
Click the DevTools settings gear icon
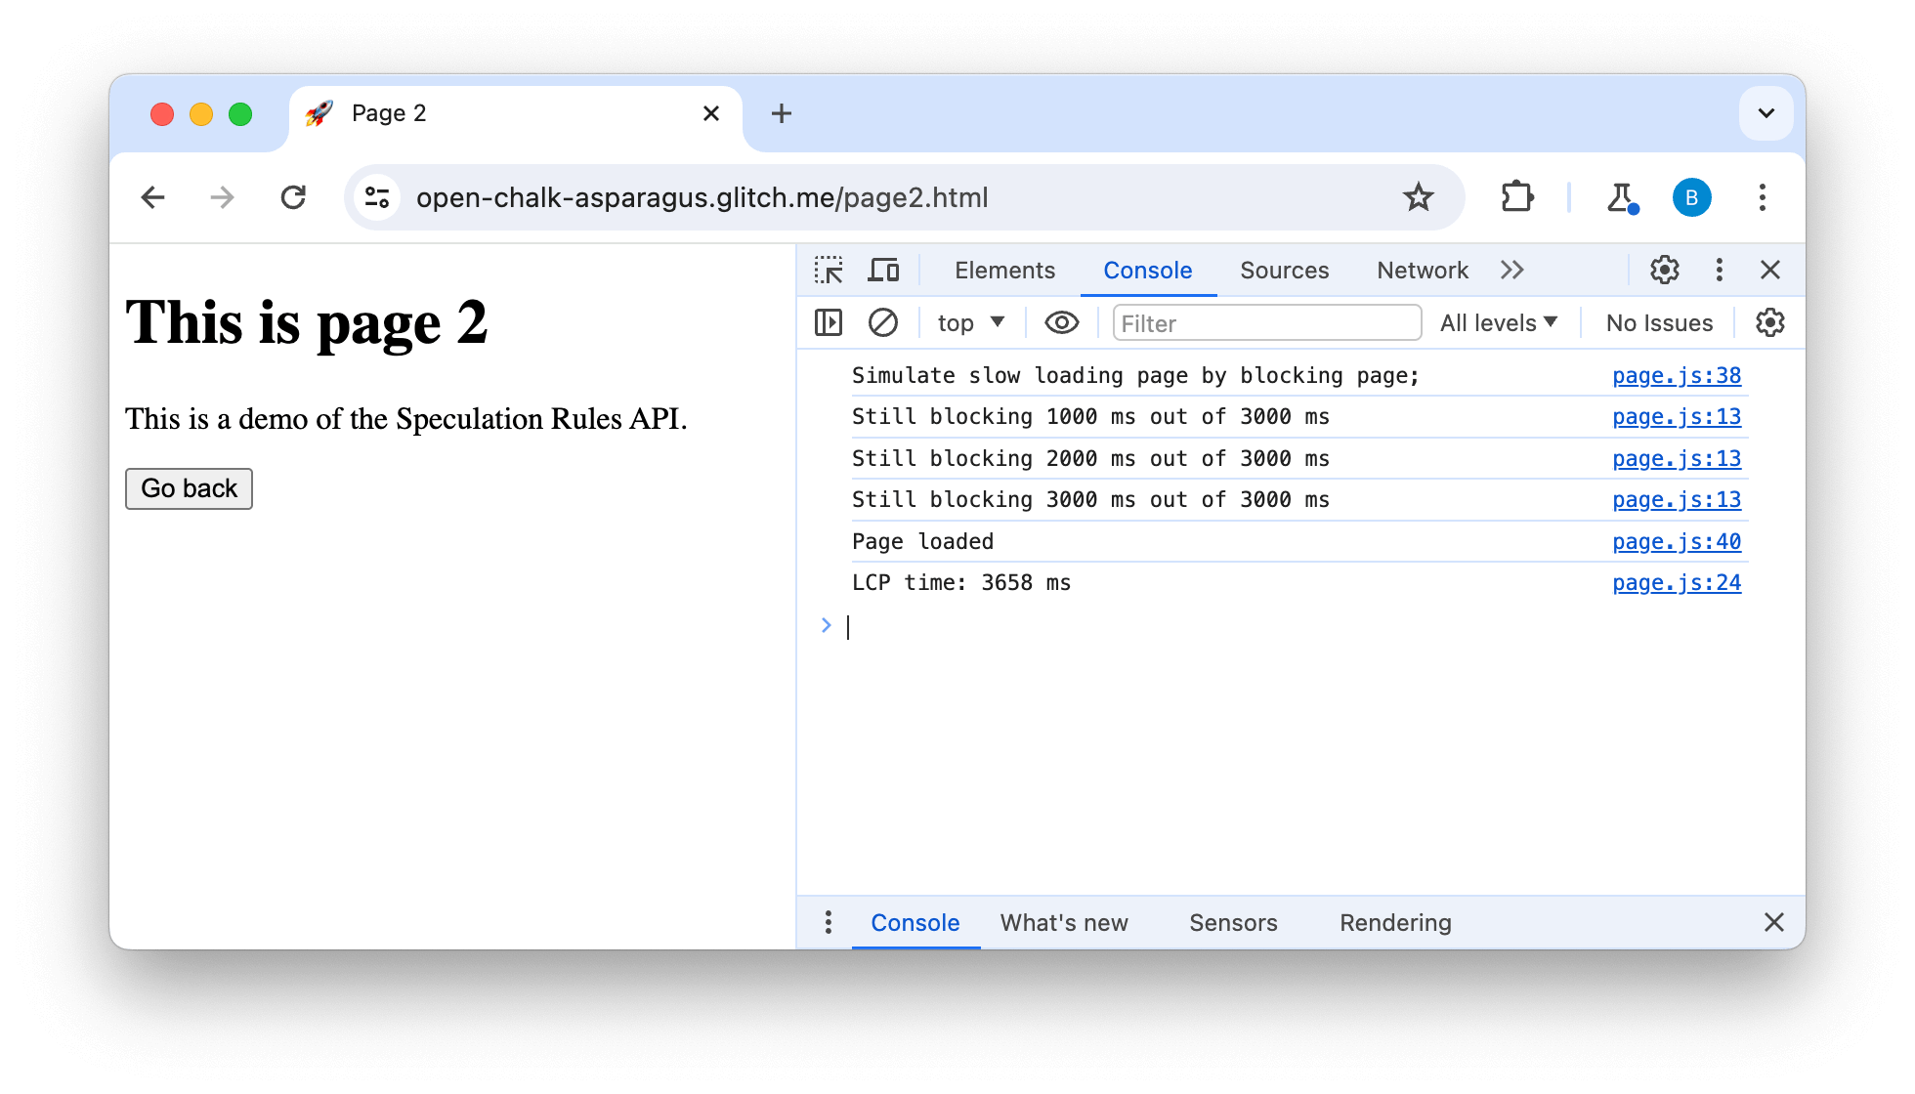(x=1665, y=270)
